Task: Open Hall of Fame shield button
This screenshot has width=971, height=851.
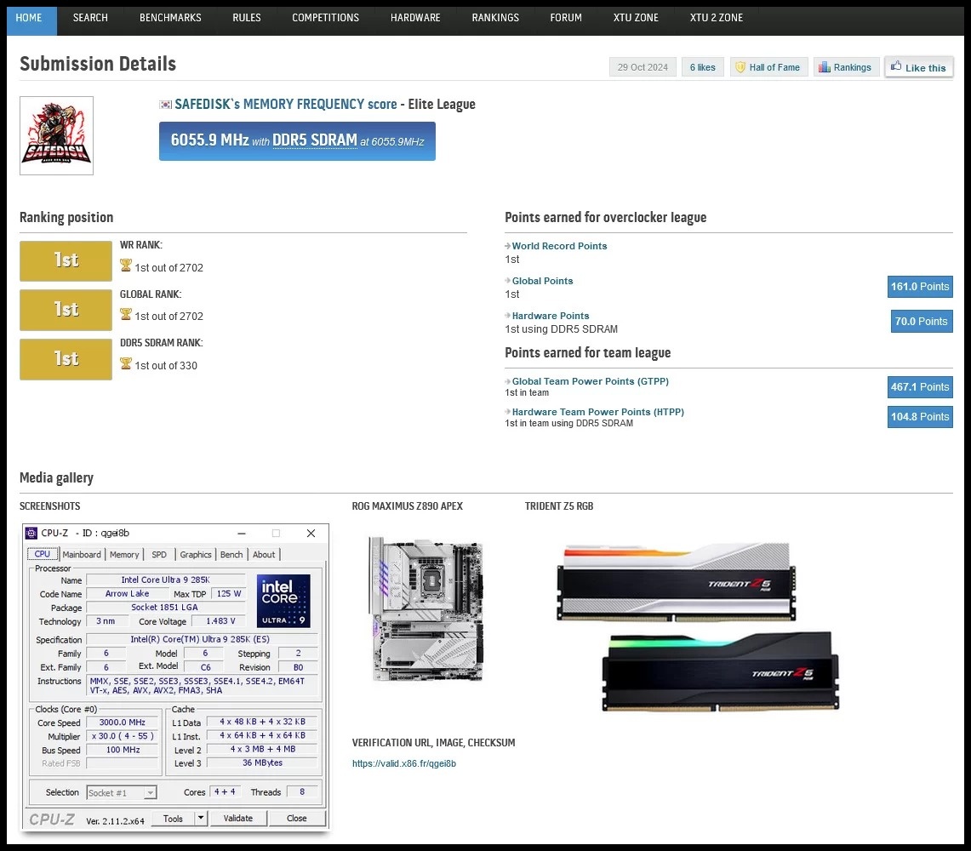Action: click(768, 67)
